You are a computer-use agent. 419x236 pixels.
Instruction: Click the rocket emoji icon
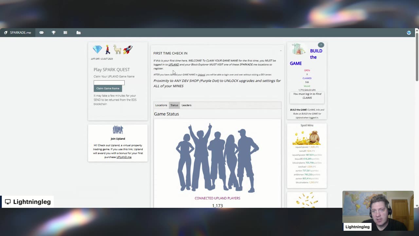[128, 49]
